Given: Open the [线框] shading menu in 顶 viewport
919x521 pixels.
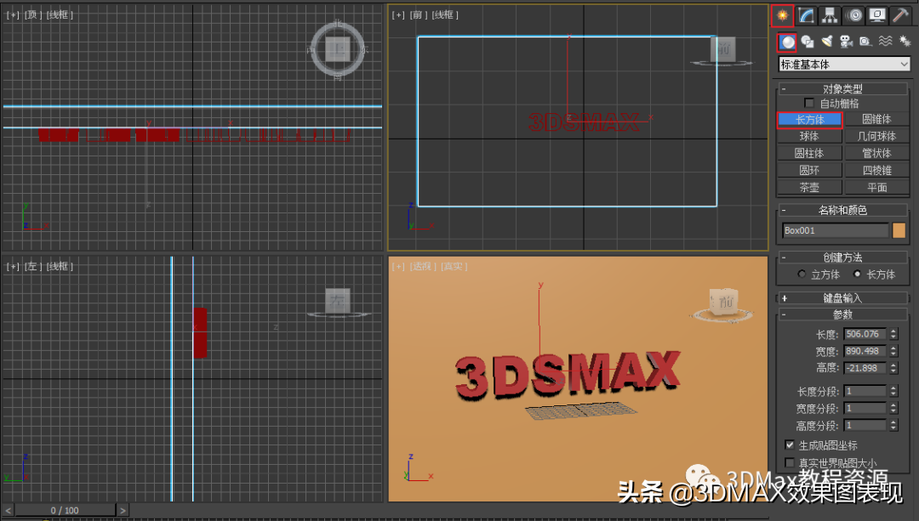Looking at the screenshot, I should 60,14.
